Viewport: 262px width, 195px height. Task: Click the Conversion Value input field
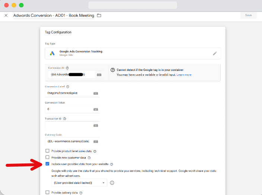(x=69, y=109)
